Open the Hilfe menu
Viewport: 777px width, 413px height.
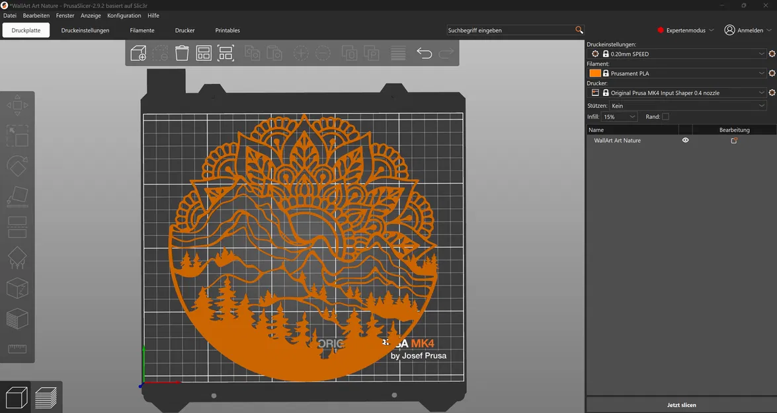click(x=153, y=15)
